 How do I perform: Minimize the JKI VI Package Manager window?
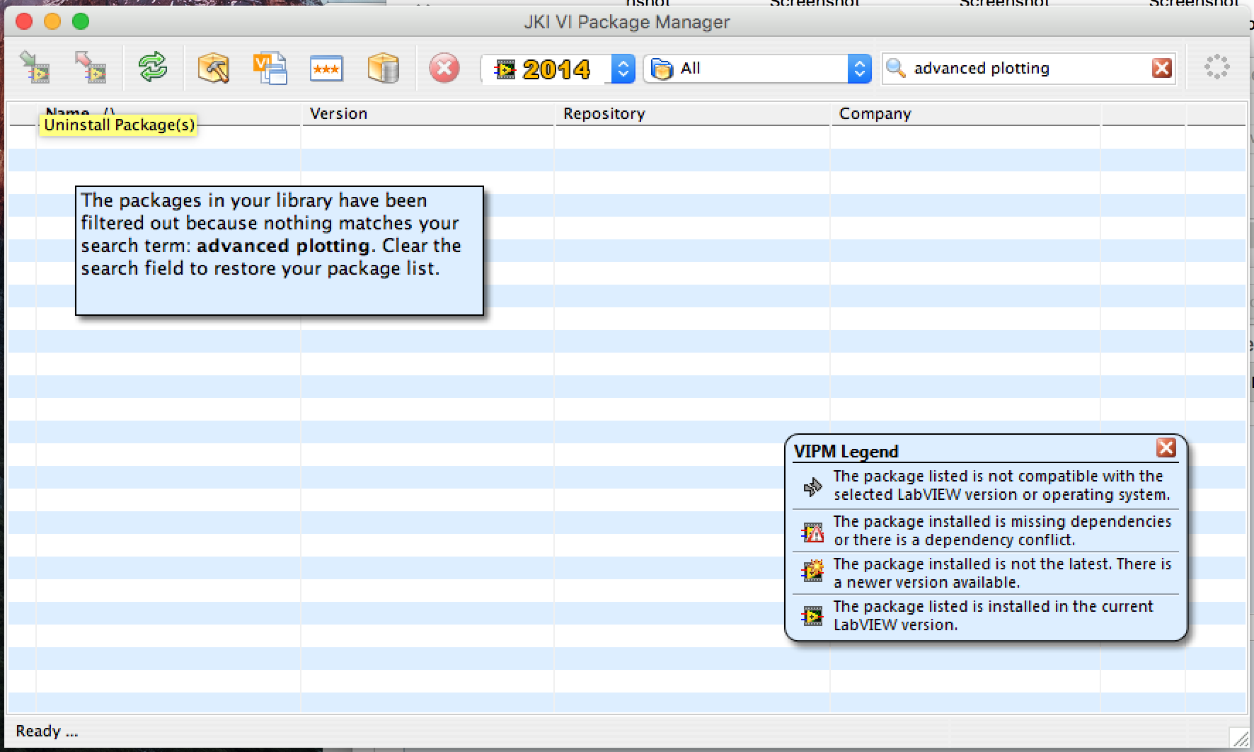pyautogui.click(x=52, y=22)
